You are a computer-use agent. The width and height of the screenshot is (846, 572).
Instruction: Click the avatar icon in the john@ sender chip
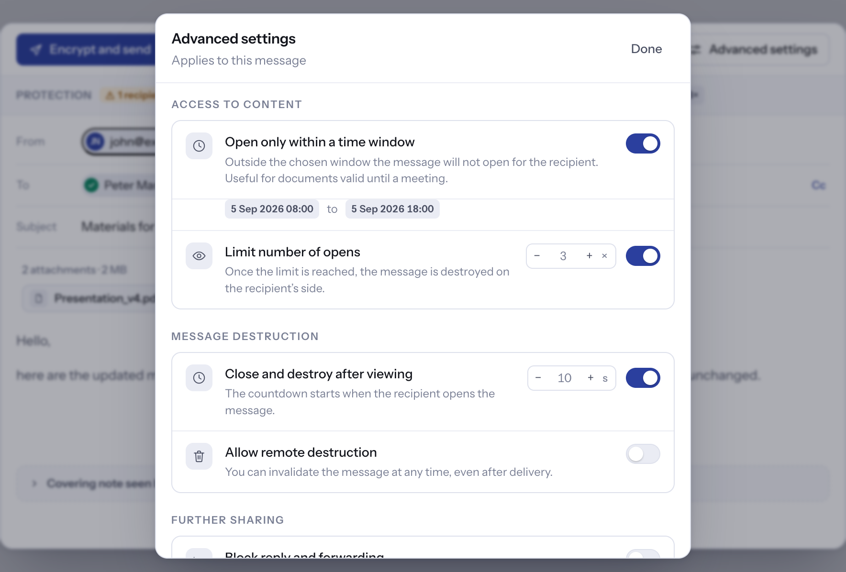coord(96,142)
